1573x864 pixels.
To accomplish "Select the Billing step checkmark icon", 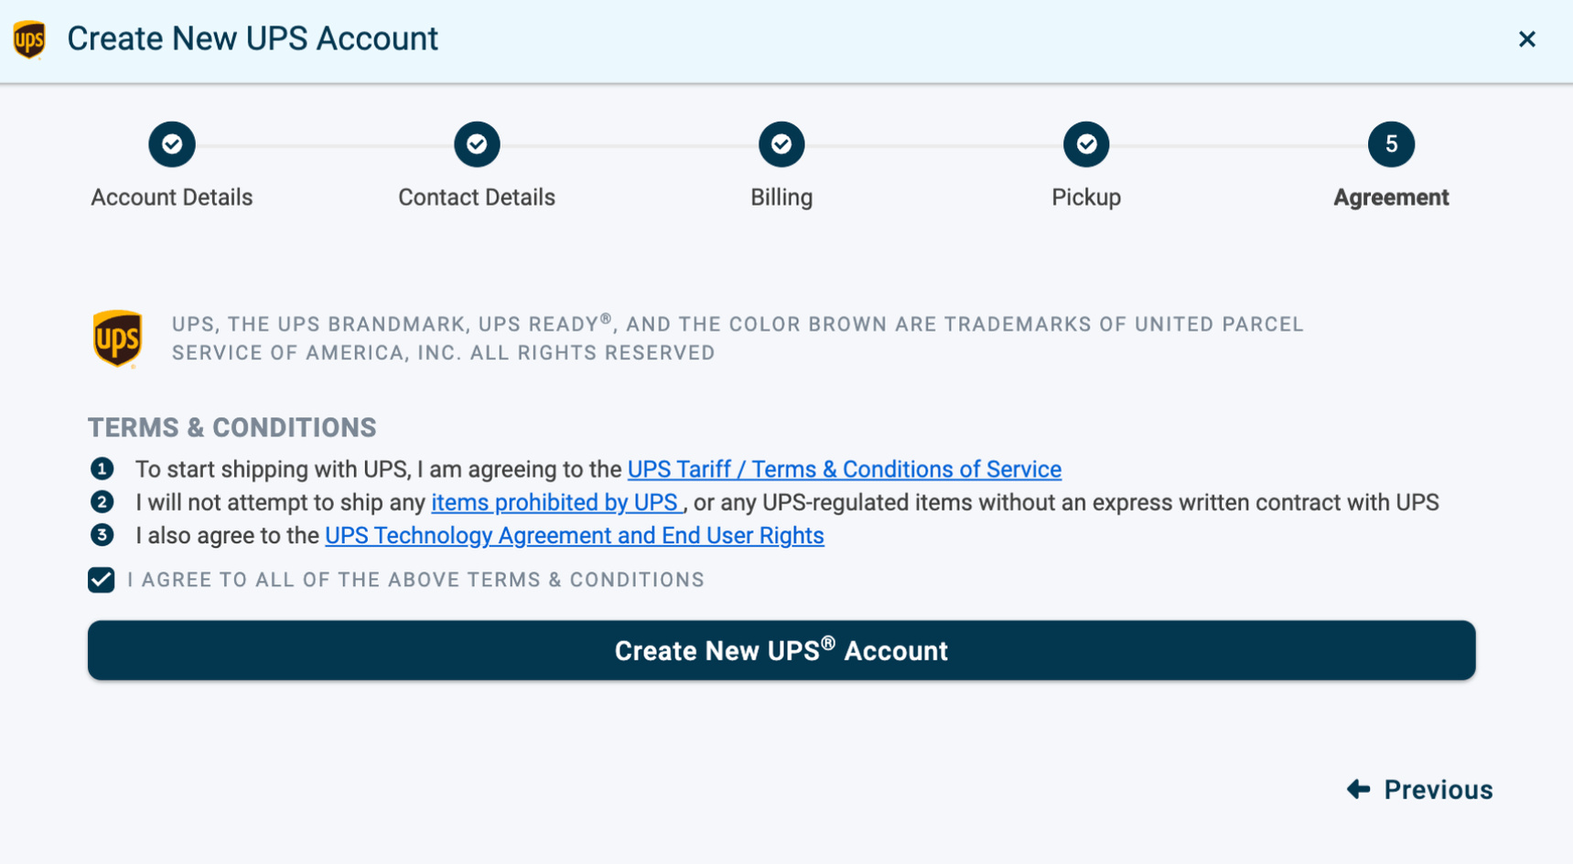I will (781, 144).
